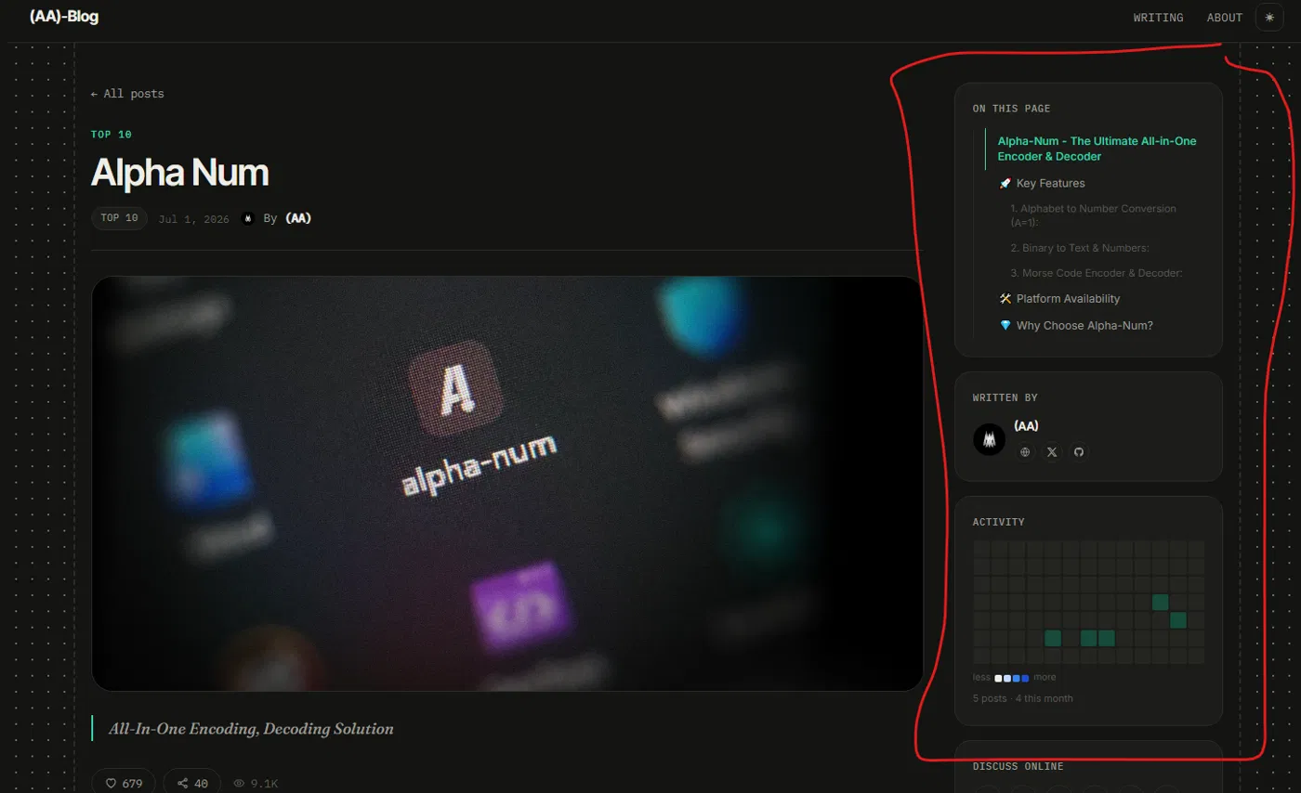Open the WRITING nav item

click(1158, 18)
